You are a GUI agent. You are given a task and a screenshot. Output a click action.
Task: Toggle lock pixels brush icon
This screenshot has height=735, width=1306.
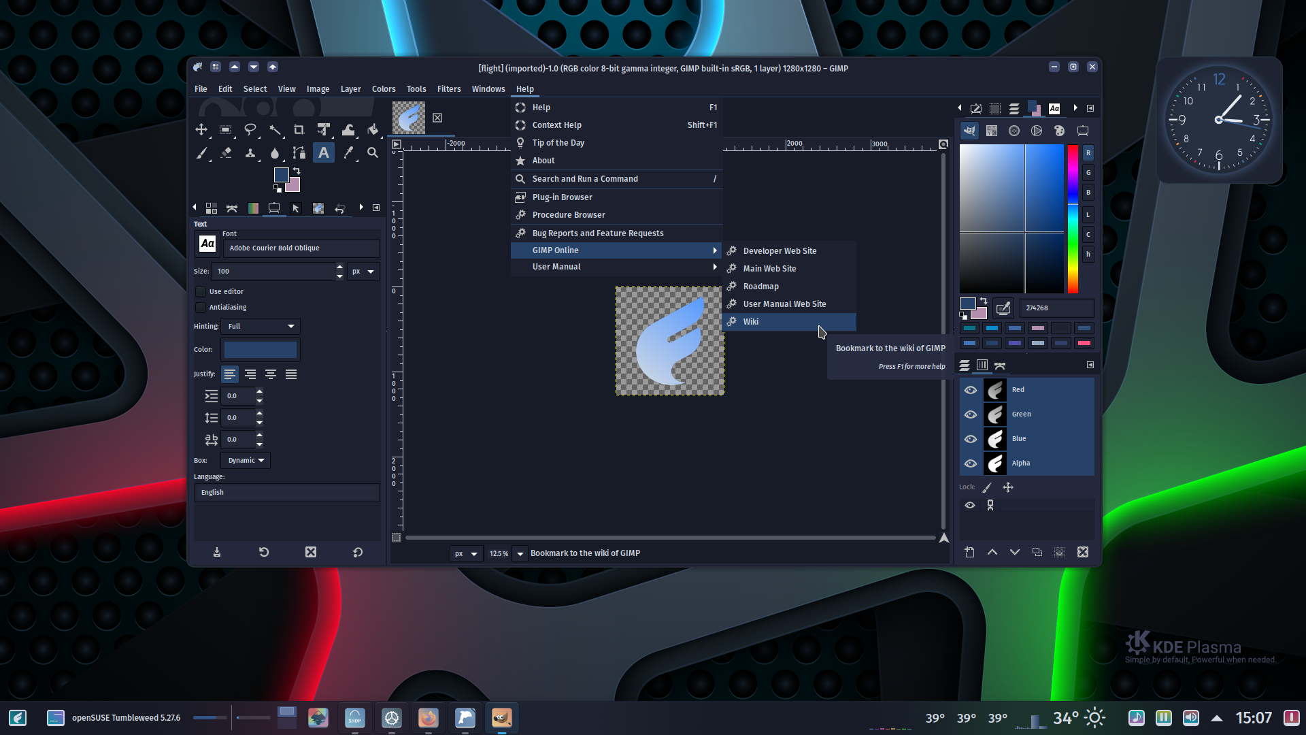[x=987, y=487]
